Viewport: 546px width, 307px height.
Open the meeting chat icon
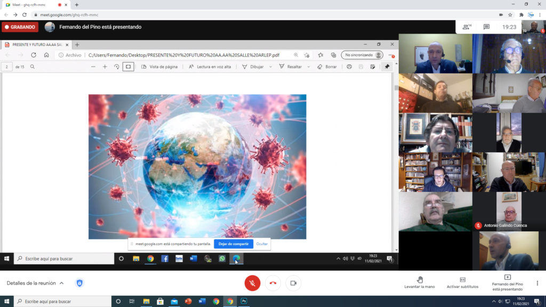(486, 27)
